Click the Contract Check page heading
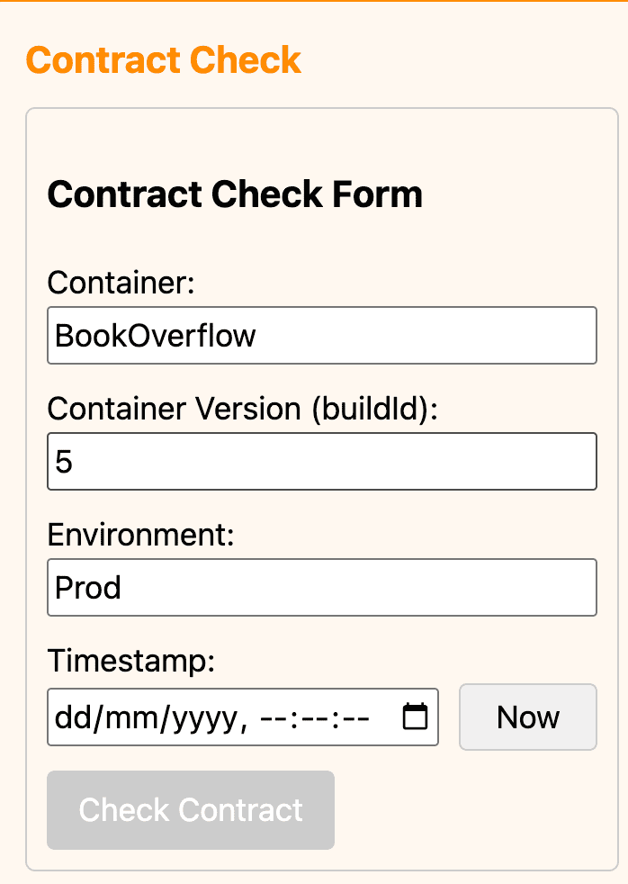 [x=166, y=59]
